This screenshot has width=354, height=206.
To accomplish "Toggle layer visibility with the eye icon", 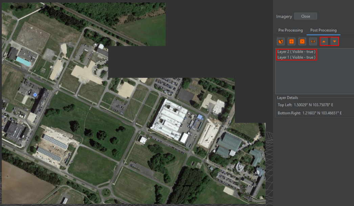I will (x=313, y=41).
